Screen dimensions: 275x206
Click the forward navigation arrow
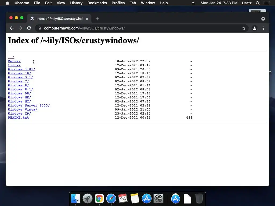click(20, 28)
